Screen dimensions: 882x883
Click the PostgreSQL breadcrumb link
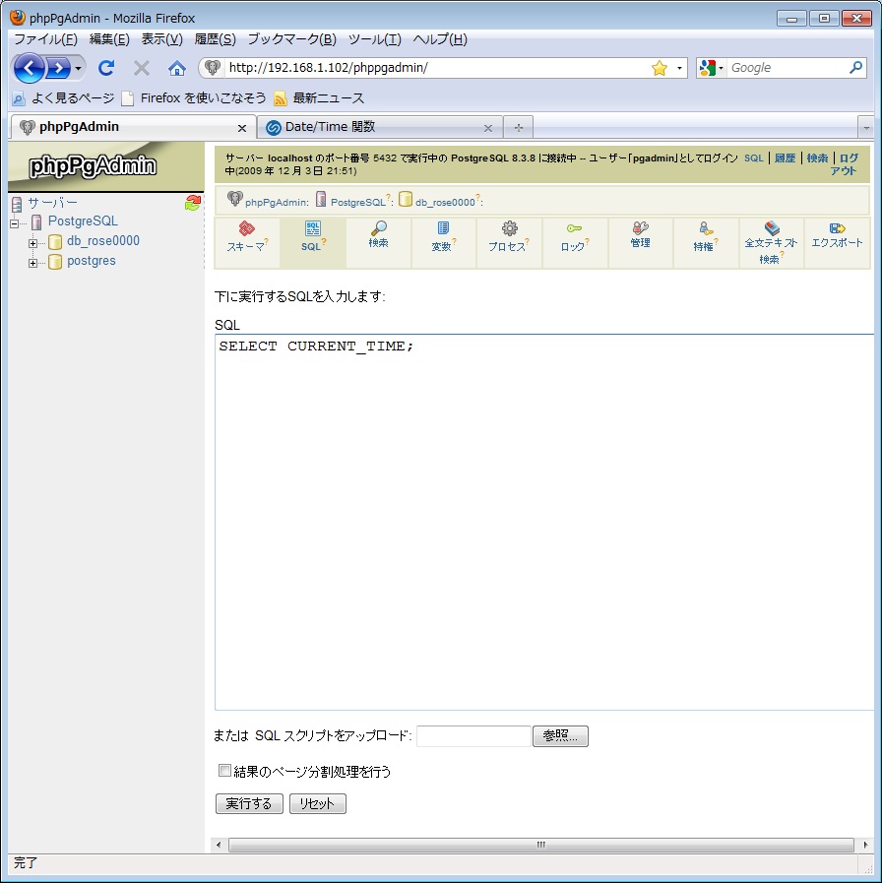click(357, 202)
